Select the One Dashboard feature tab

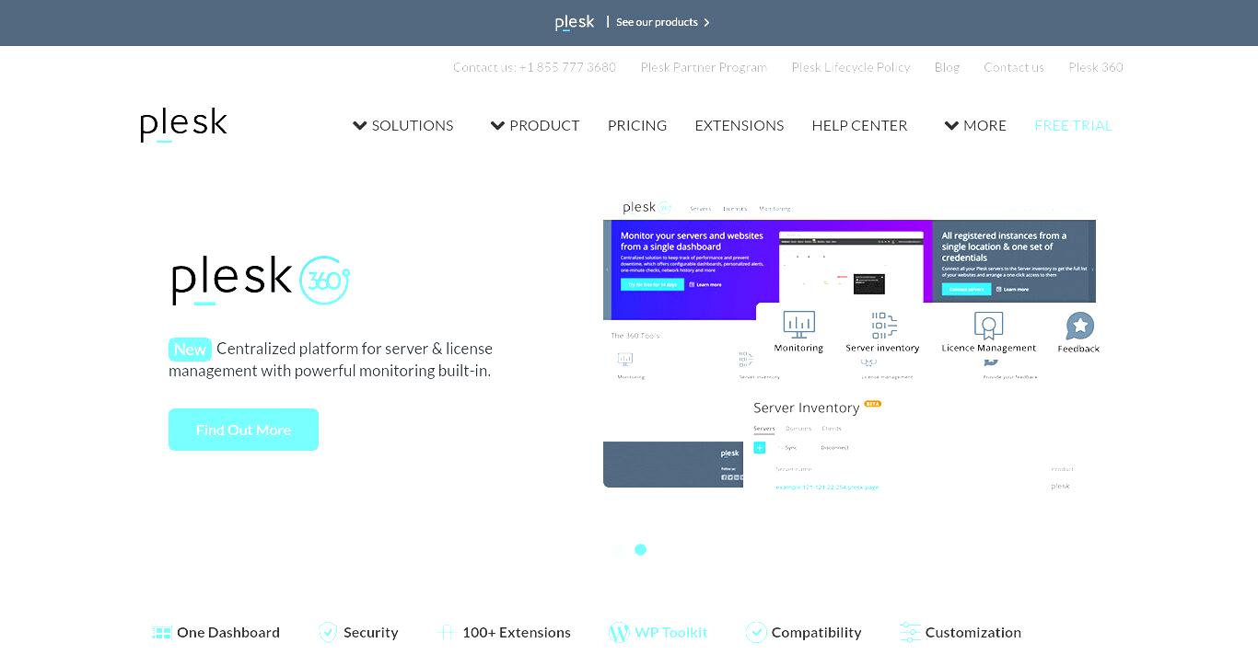click(215, 632)
